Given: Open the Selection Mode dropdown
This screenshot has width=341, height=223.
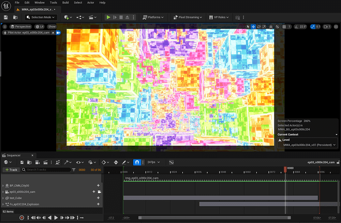Looking at the screenshot, I should 41,17.
